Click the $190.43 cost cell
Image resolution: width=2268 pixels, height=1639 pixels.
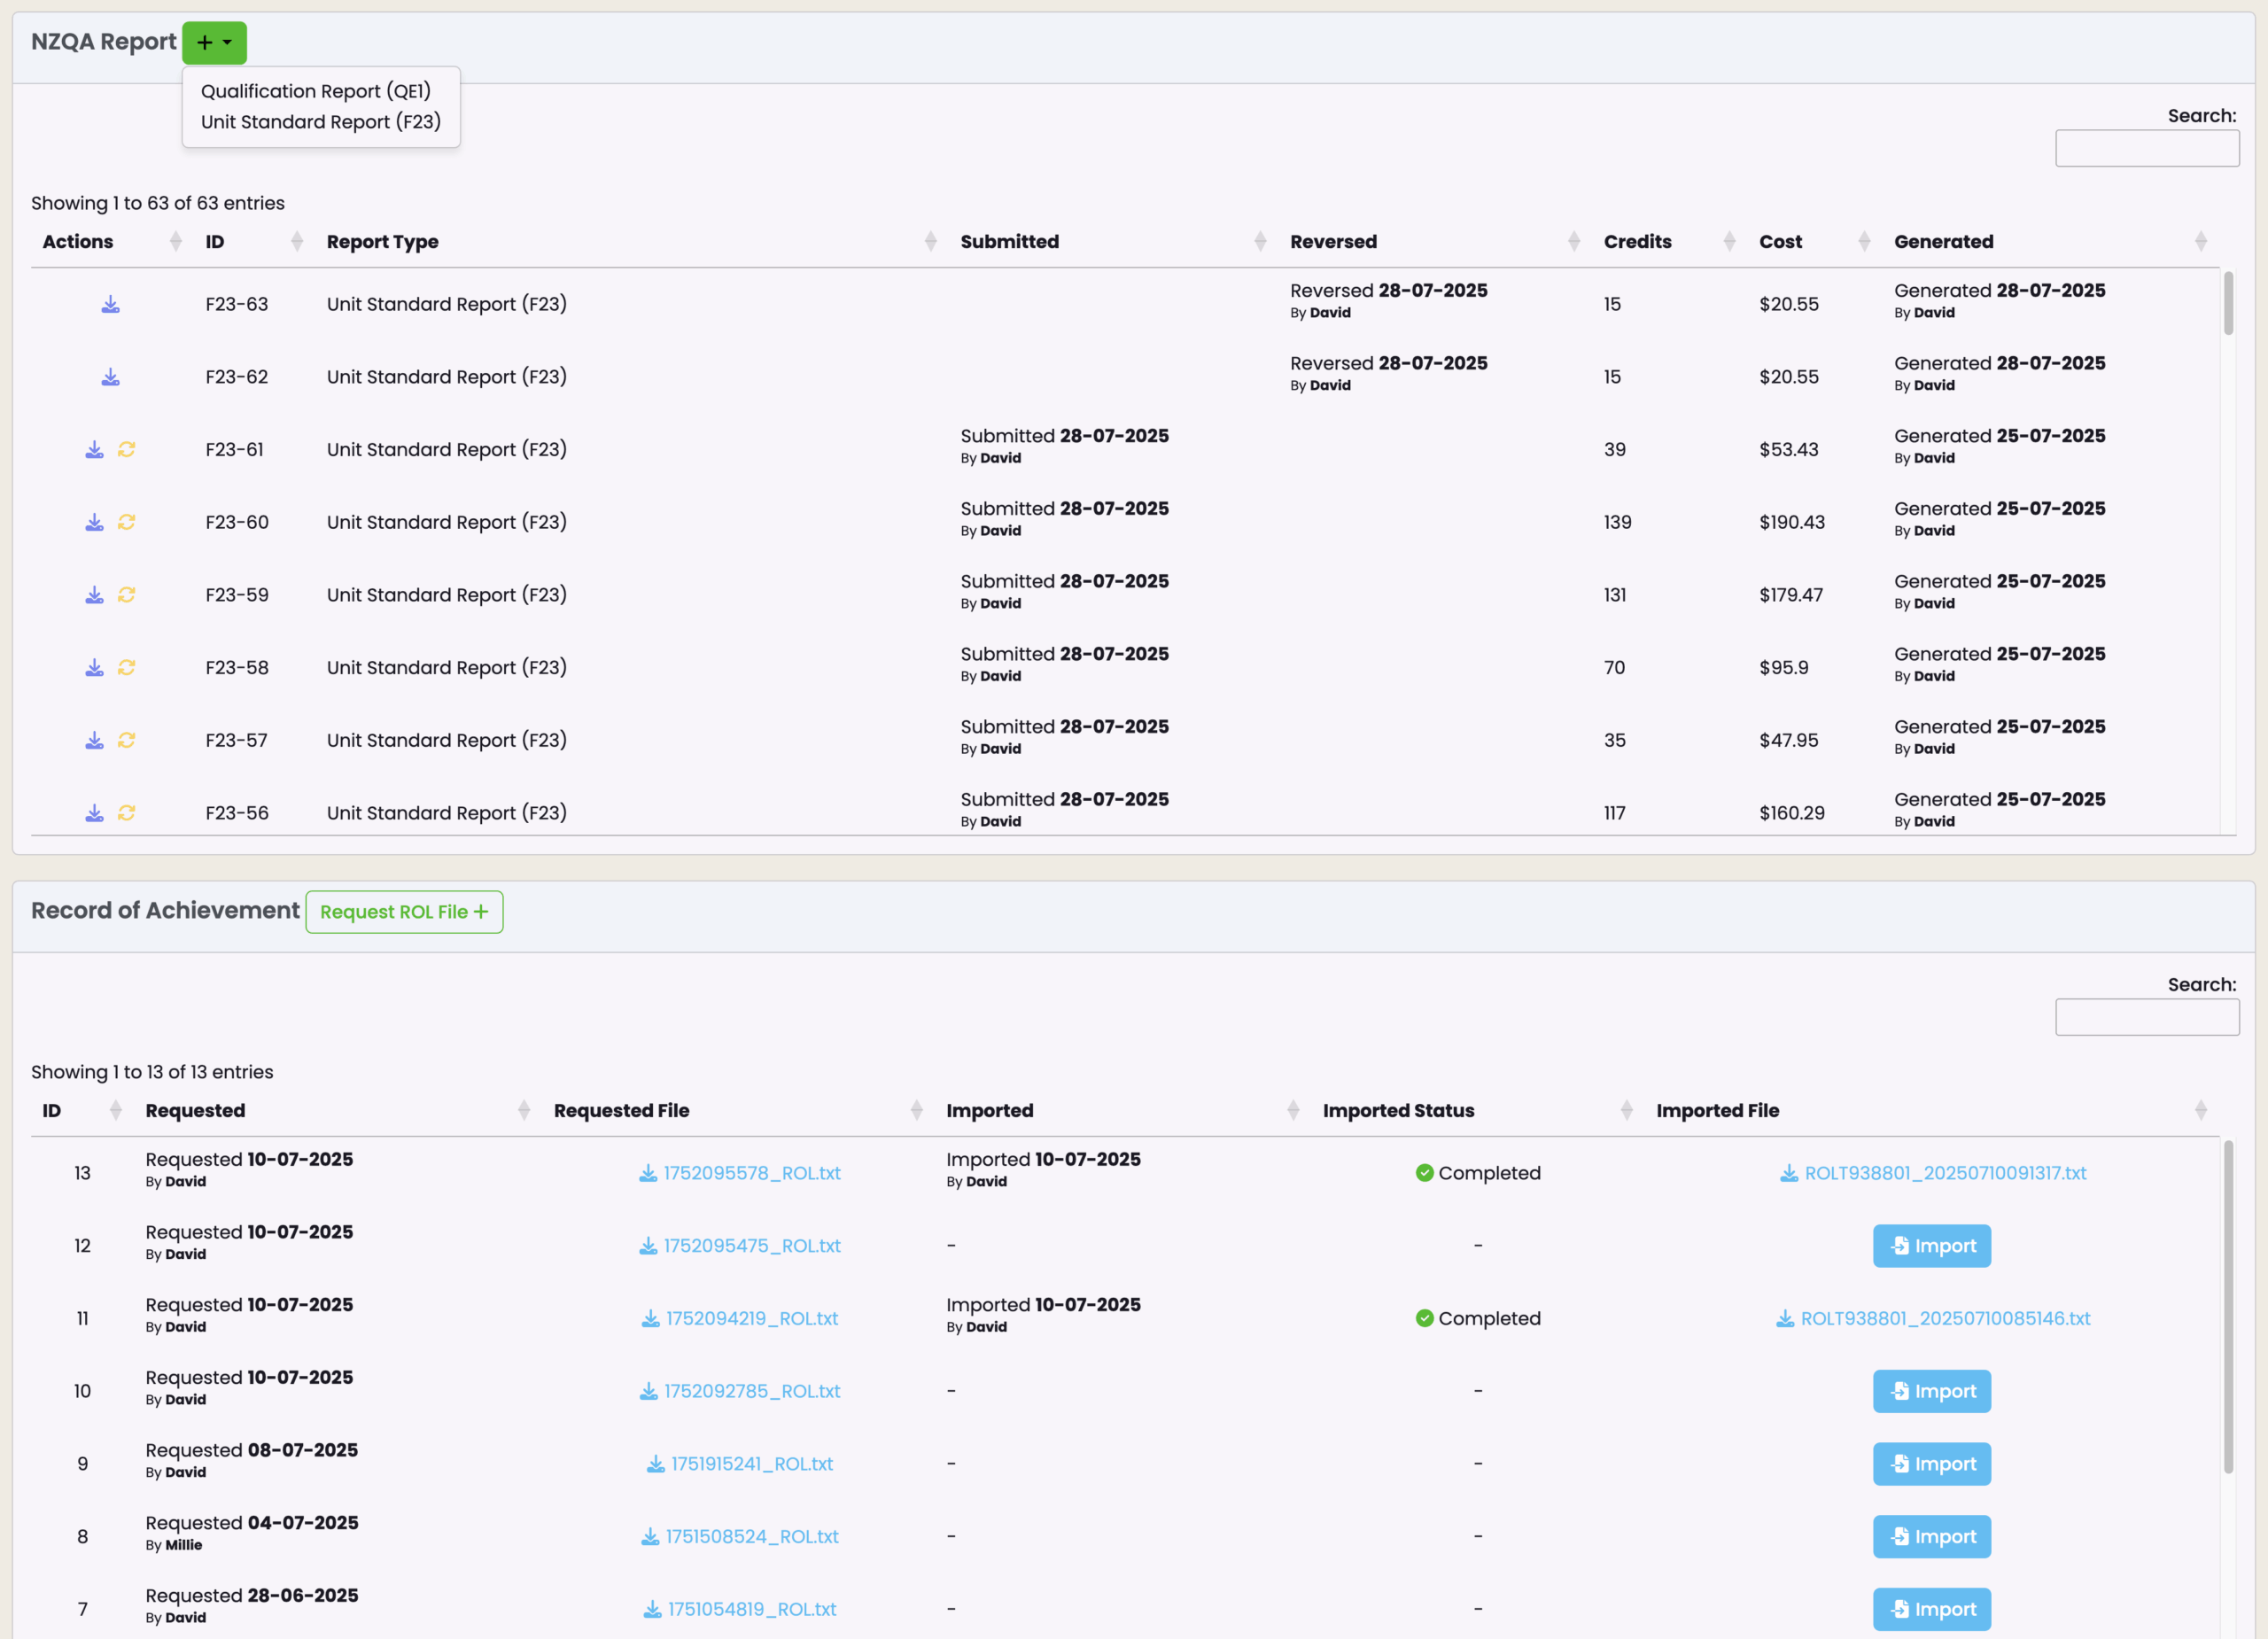1792,522
